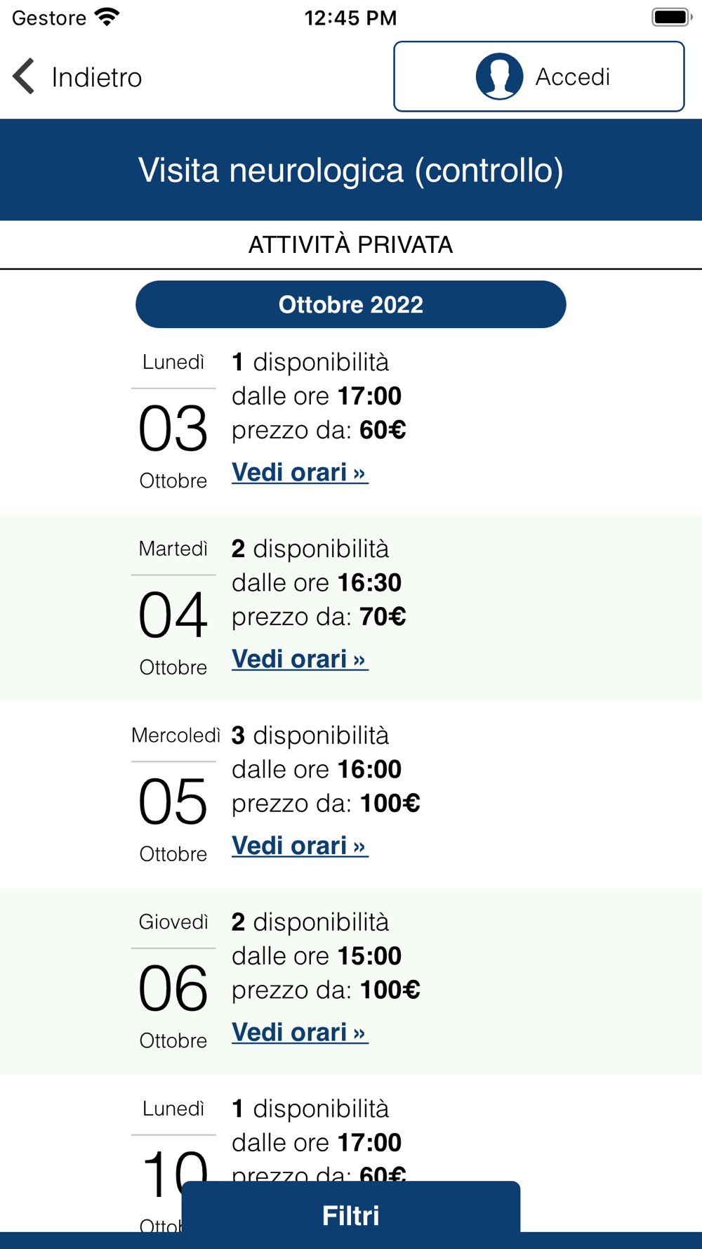This screenshot has height=1249, width=702.
Task: Tap the Wi-Fi status icon
Action: pos(107,17)
